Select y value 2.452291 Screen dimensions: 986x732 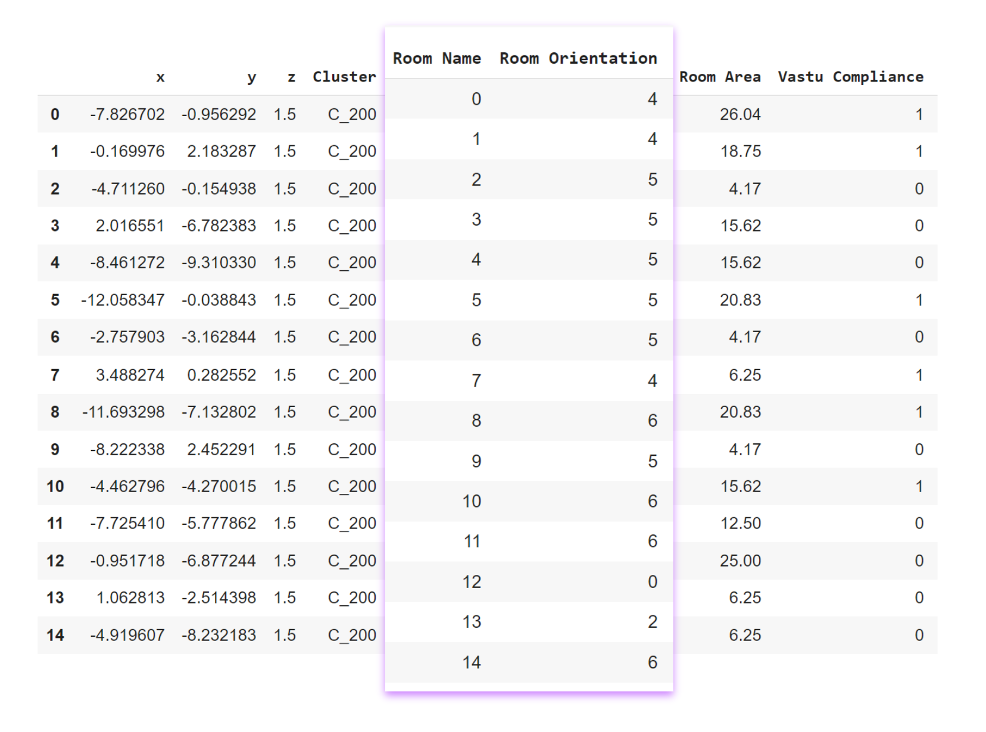(x=221, y=449)
